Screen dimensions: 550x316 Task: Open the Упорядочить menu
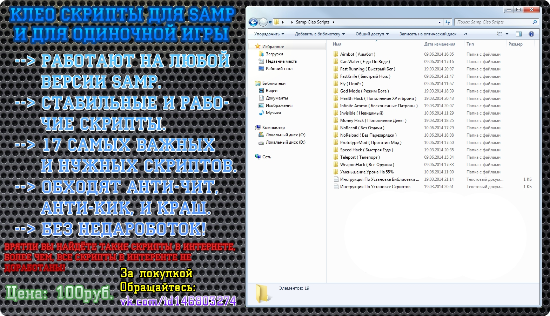[269, 34]
